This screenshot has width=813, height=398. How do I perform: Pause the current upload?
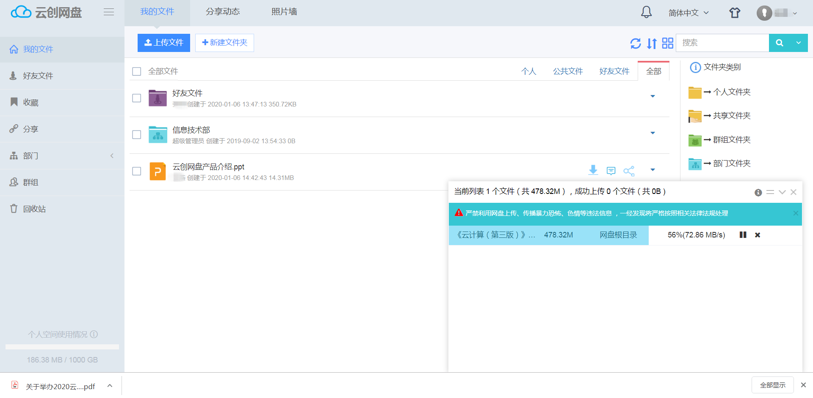(x=743, y=235)
